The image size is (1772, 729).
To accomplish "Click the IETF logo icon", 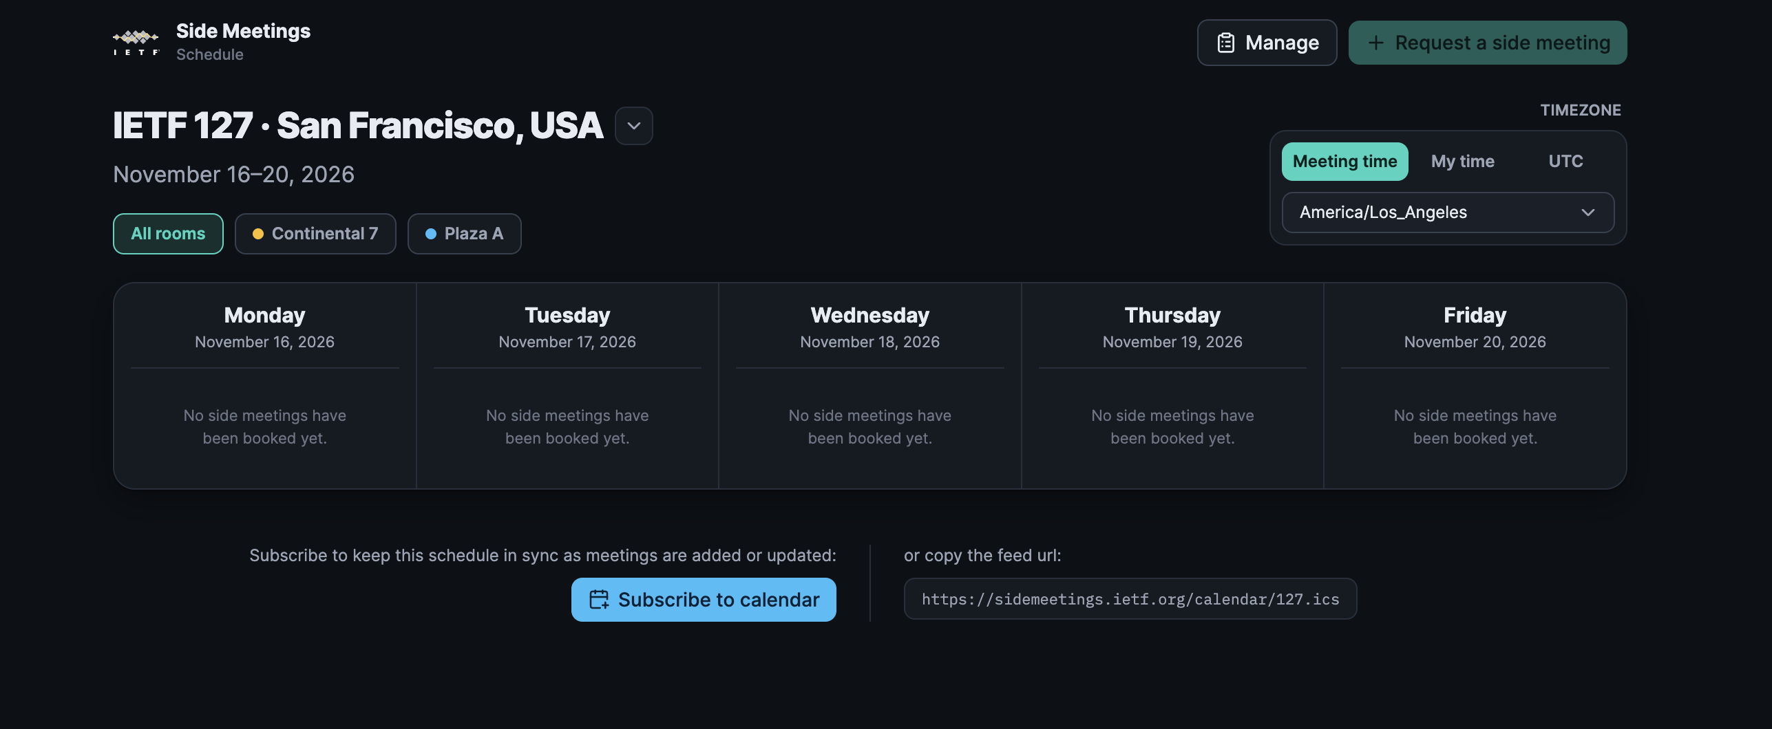I will coord(136,43).
